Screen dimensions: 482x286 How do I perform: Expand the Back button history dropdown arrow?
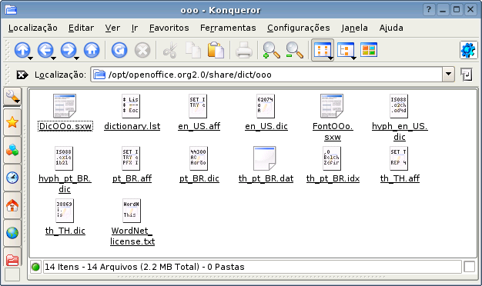tap(53, 58)
